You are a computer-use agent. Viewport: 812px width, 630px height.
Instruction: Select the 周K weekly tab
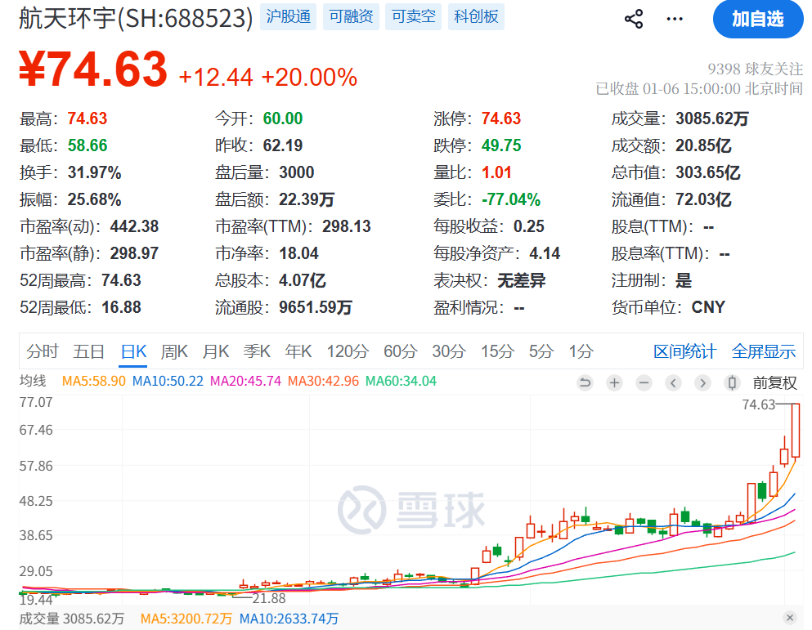[174, 351]
